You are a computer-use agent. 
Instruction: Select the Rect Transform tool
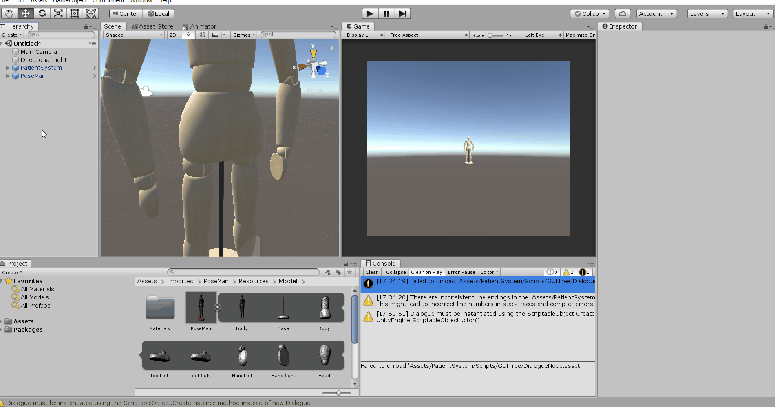(75, 13)
